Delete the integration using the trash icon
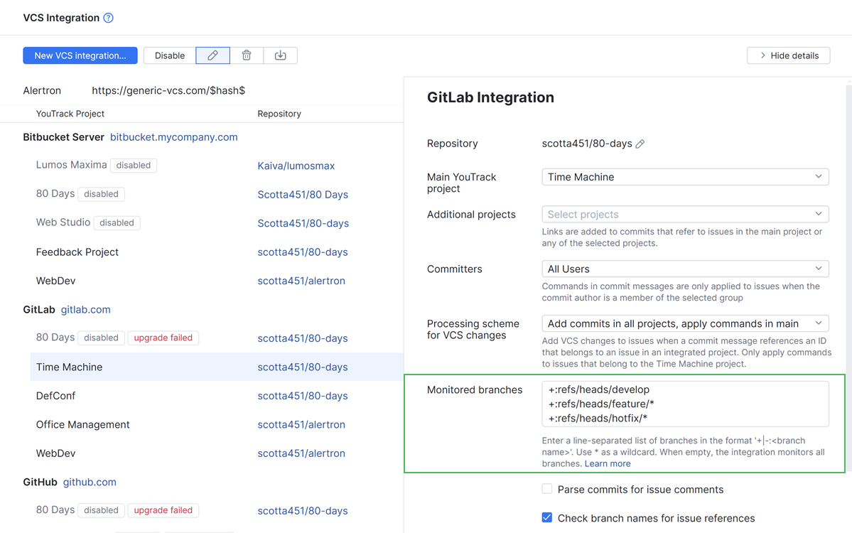Image resolution: width=852 pixels, height=533 pixels. [246, 55]
